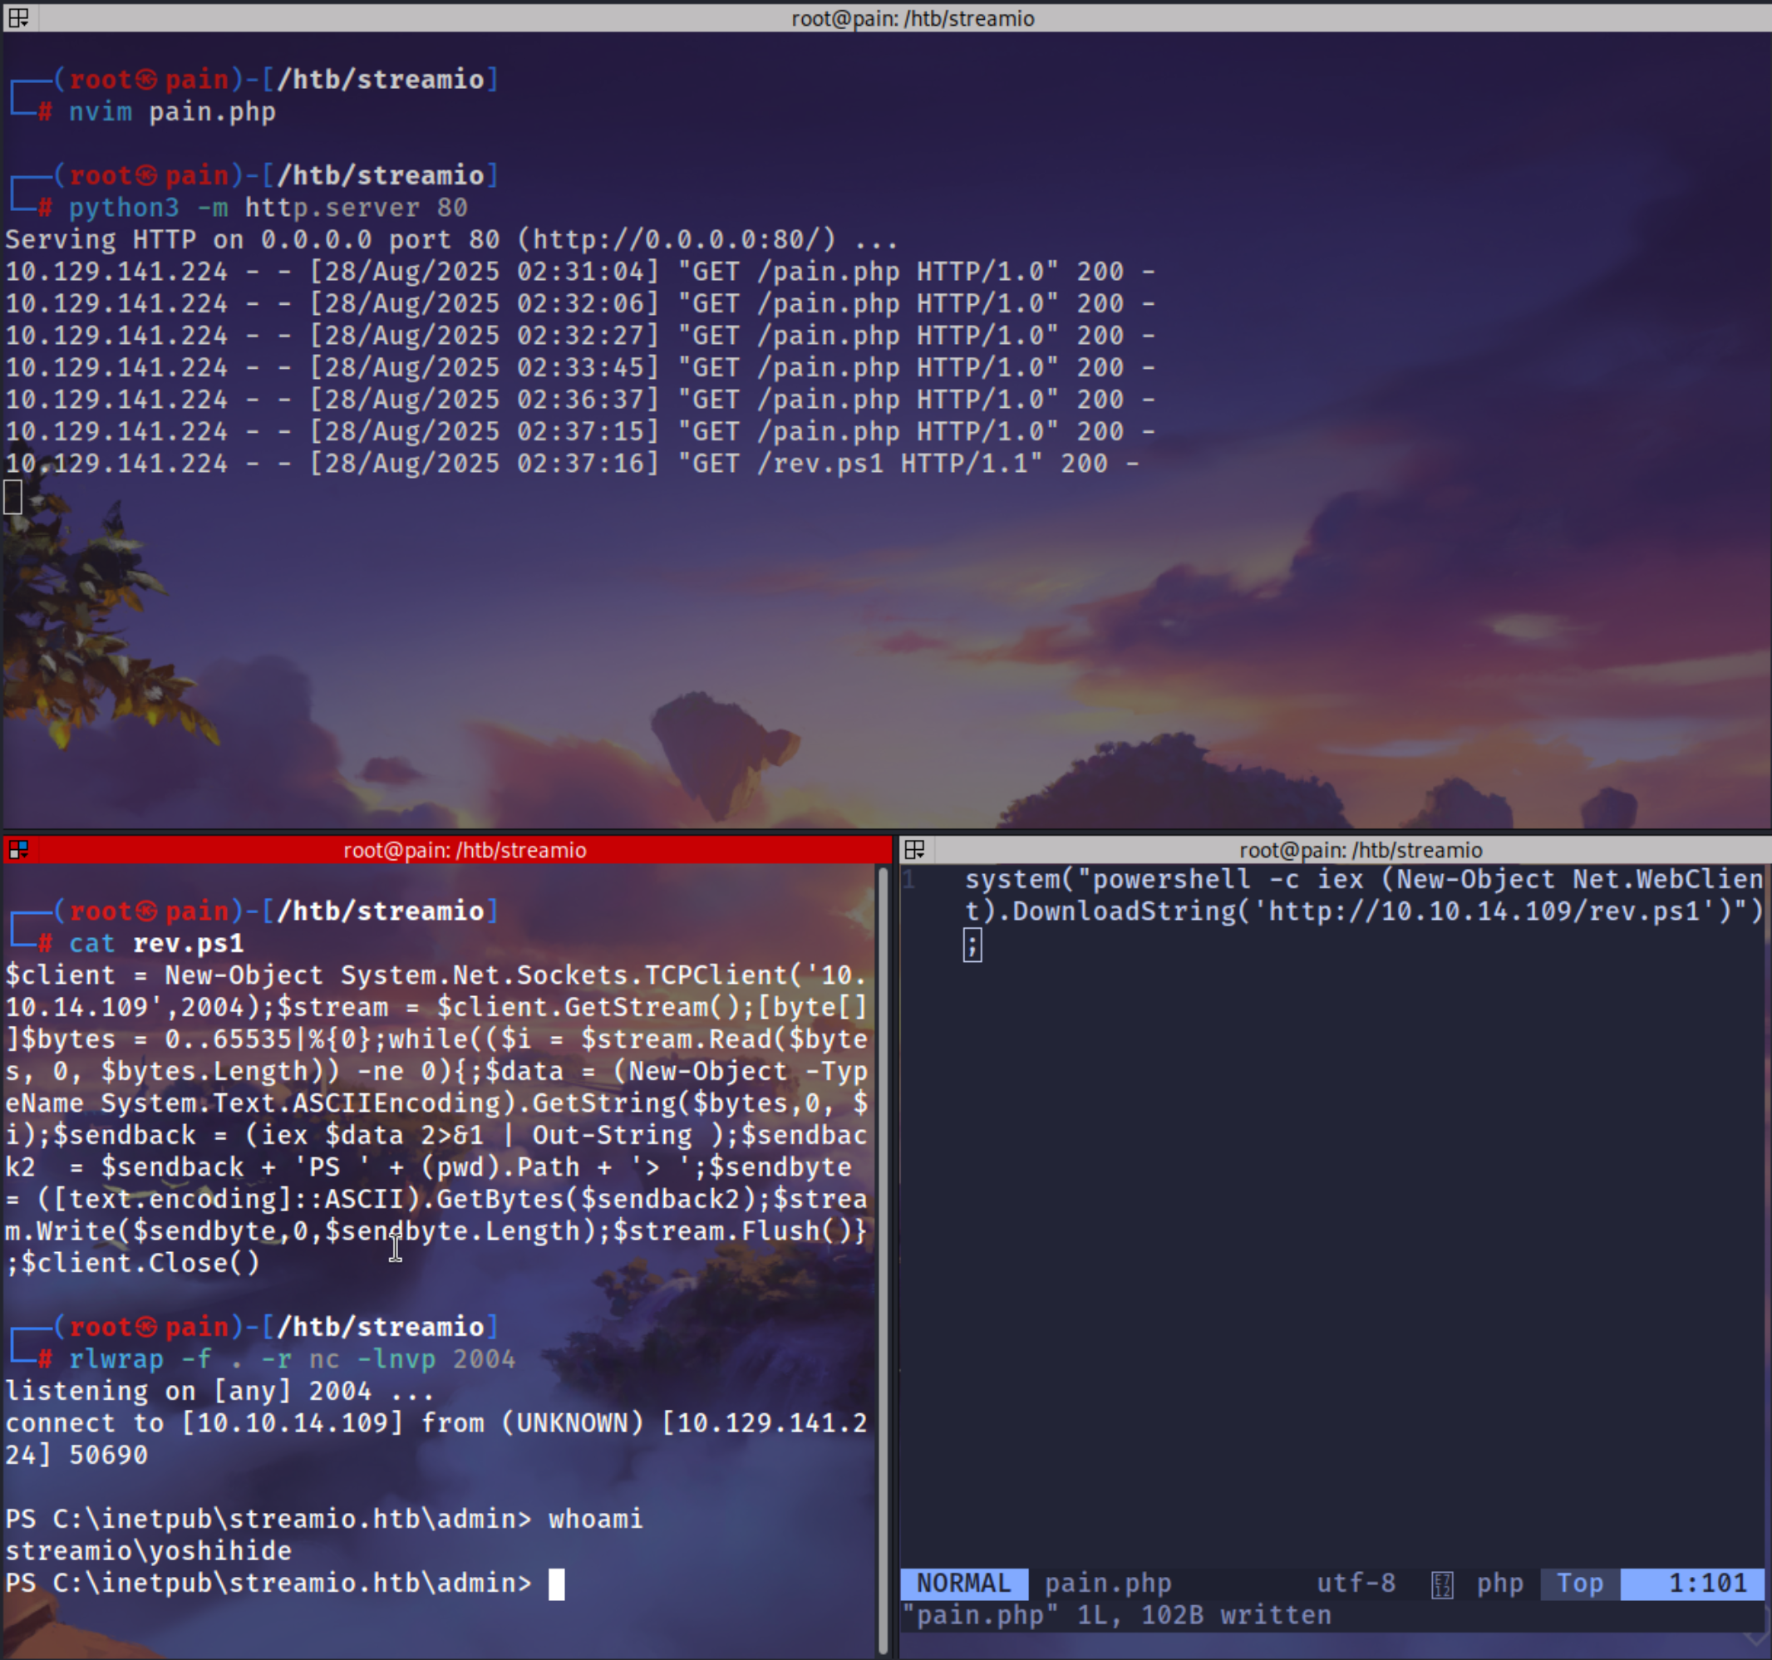This screenshot has width=1772, height=1660.
Task: Click the utf-8 encoding label in the statusline
Action: (x=1356, y=1584)
